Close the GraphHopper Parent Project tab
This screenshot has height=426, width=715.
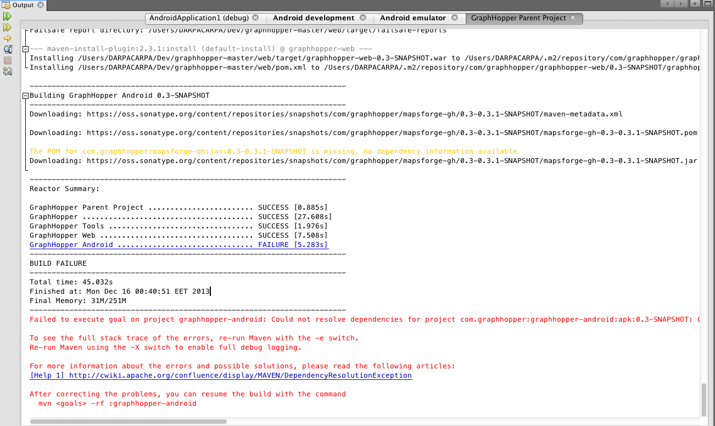coord(573,18)
